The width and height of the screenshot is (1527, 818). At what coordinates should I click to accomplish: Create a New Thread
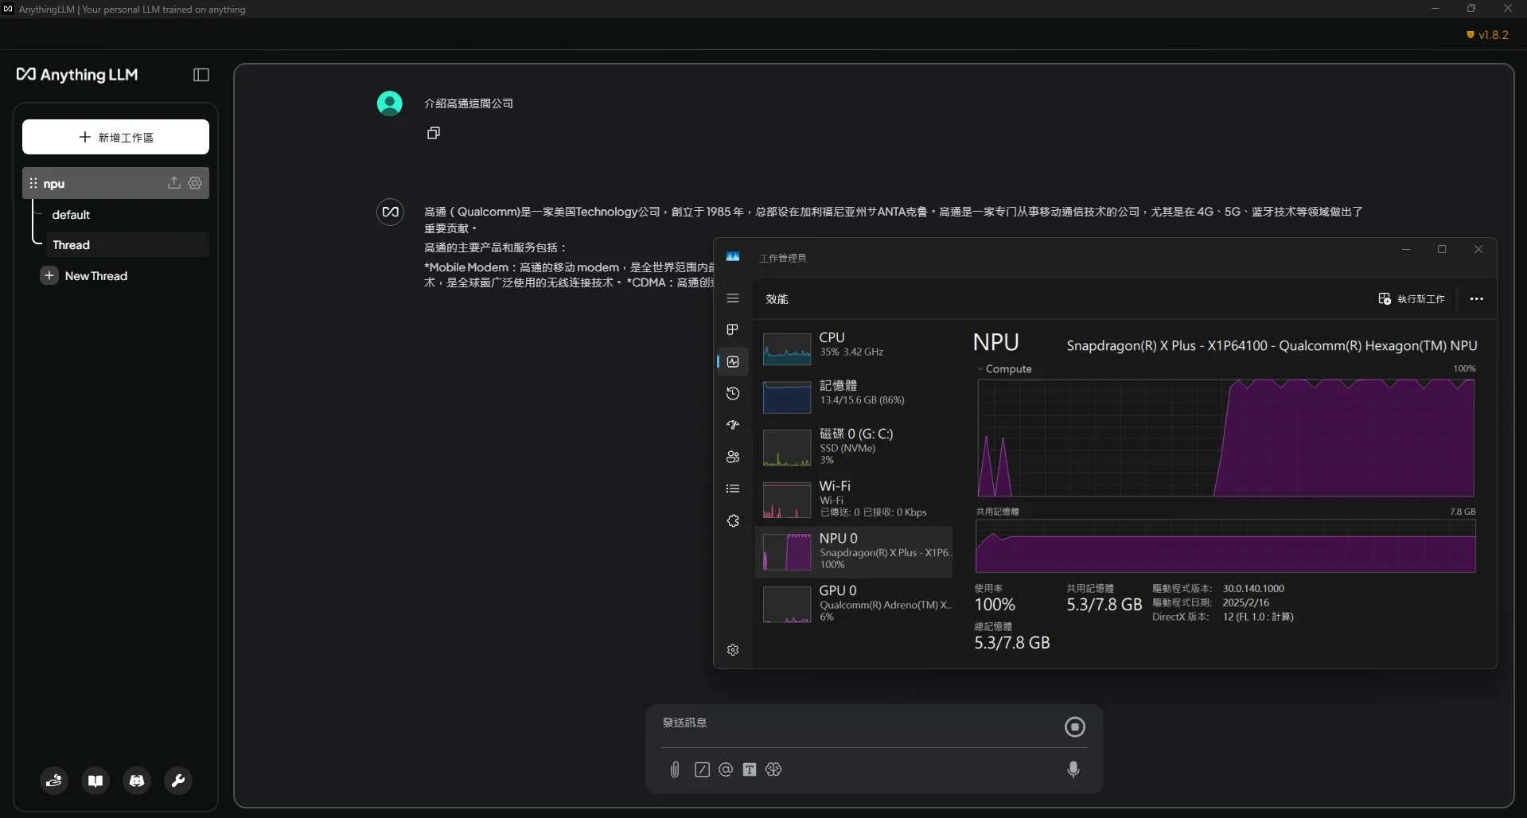click(x=84, y=276)
